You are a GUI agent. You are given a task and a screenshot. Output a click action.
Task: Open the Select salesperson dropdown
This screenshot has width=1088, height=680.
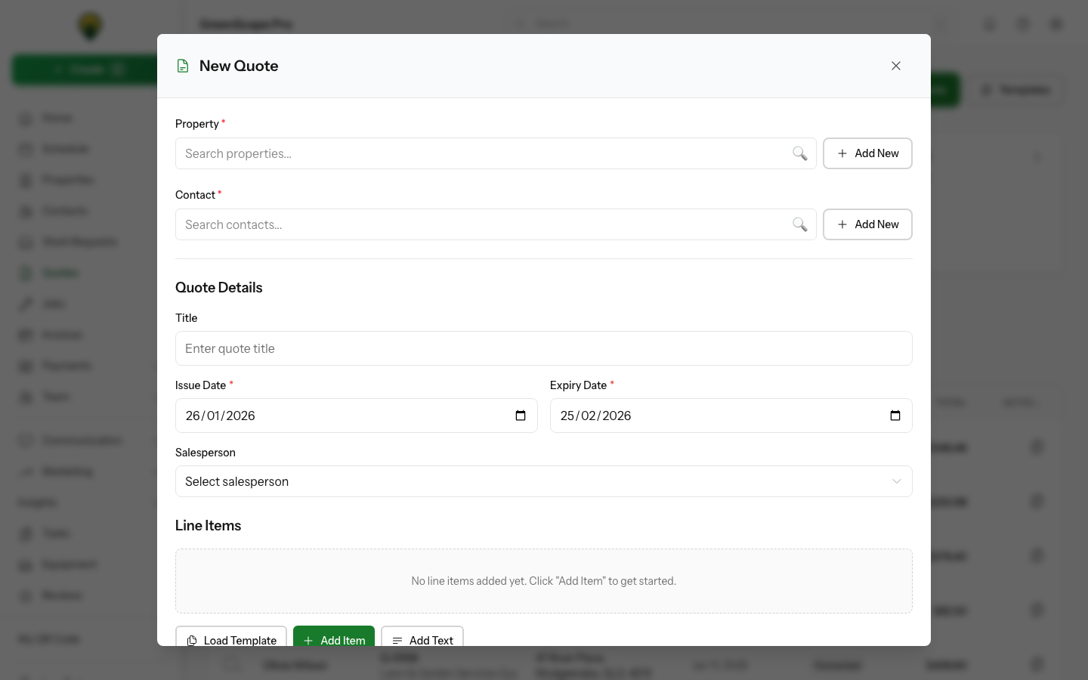544,481
